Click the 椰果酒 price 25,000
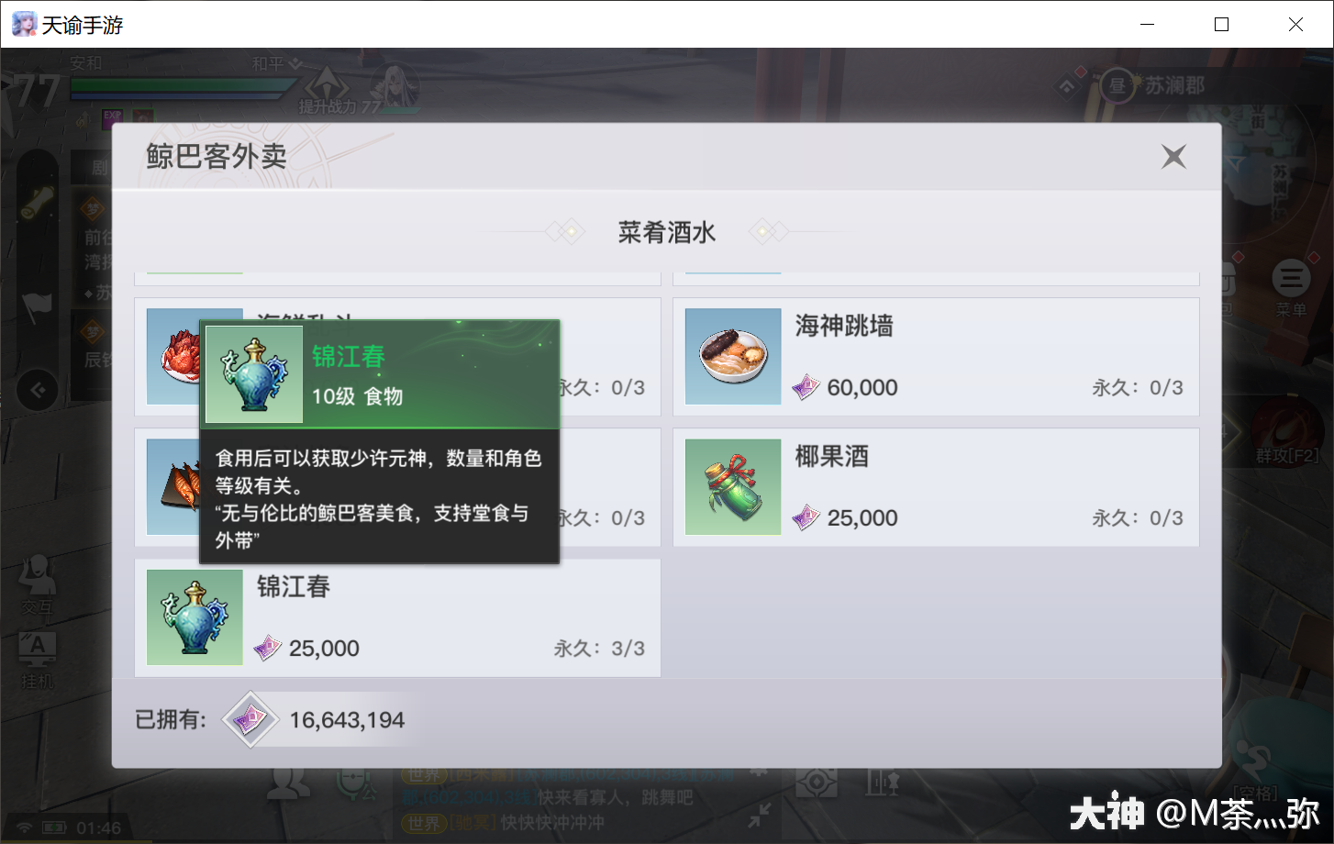Screen dimensions: 1334x844 [x=862, y=517]
